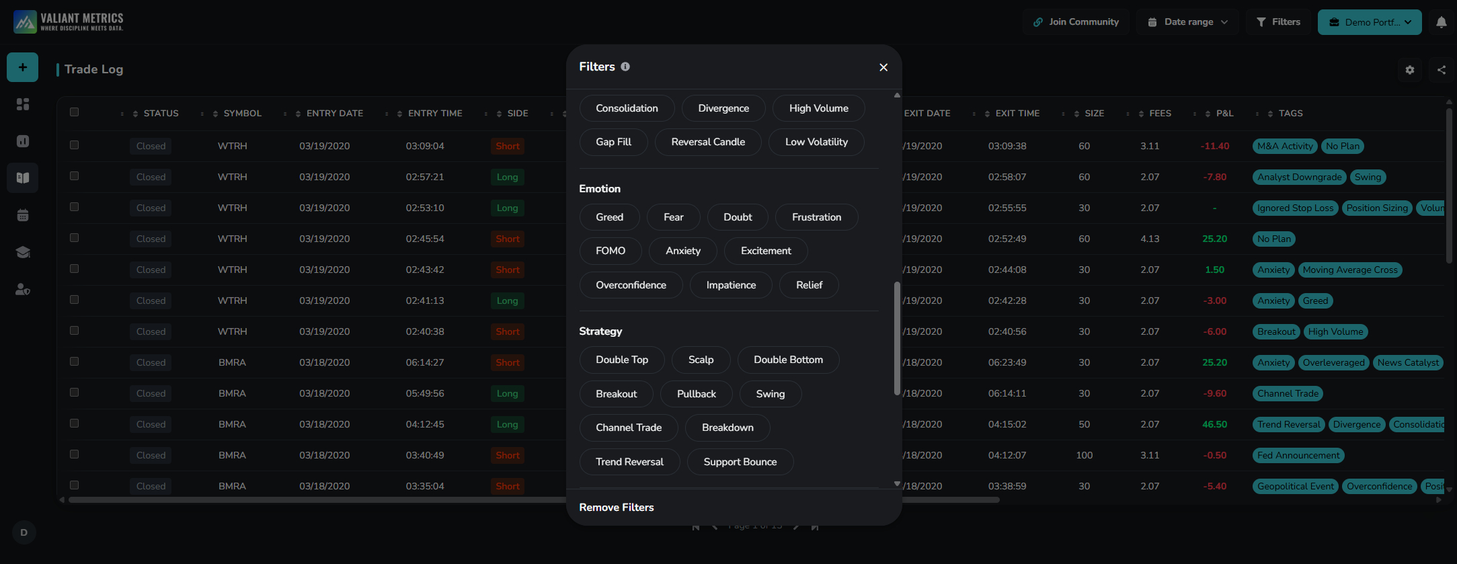Image resolution: width=1457 pixels, height=564 pixels.
Task: Select the Breakout strategy filter chip
Action: [616, 394]
